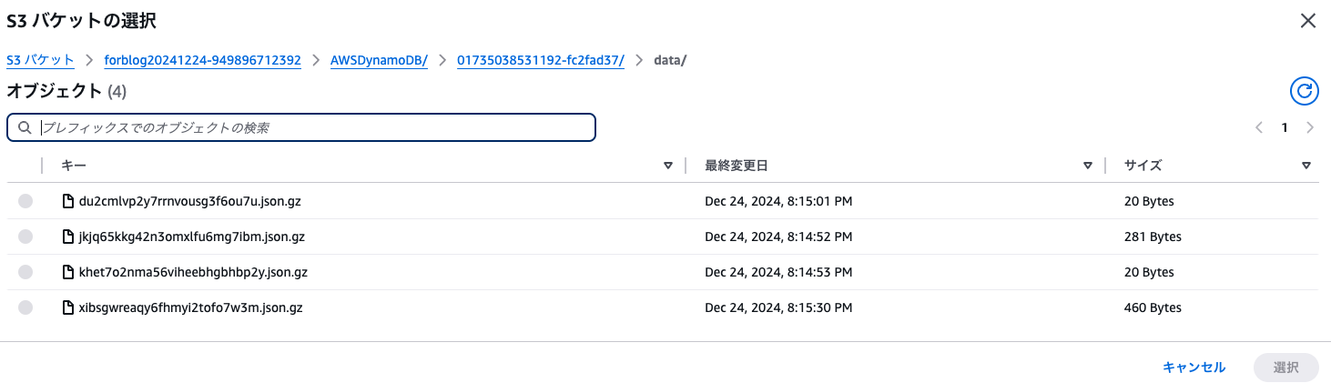The image size is (1331, 383).
Task: Sort by サイズ column arrow
Action: pos(1306,166)
